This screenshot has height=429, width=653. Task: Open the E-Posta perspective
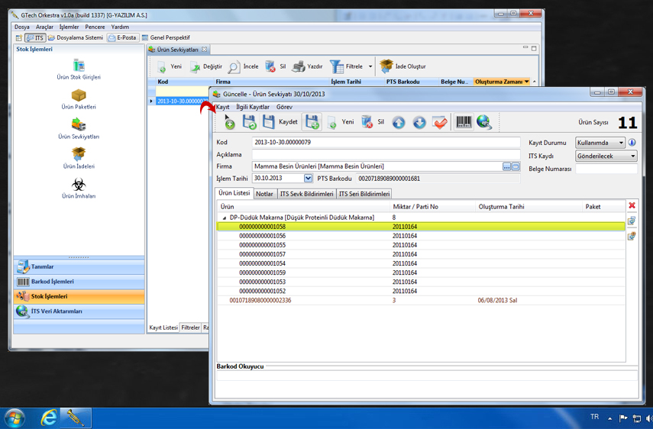(122, 37)
